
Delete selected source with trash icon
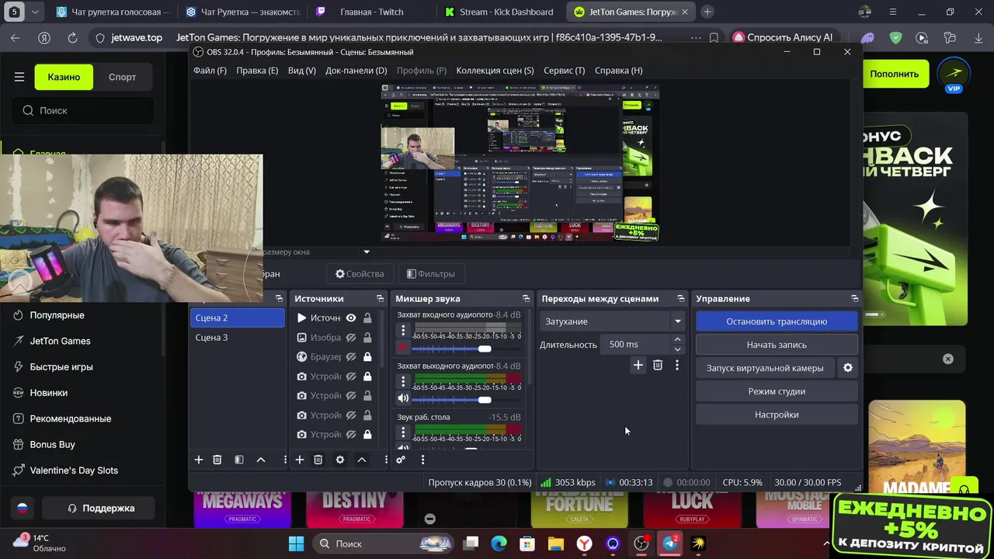318,460
